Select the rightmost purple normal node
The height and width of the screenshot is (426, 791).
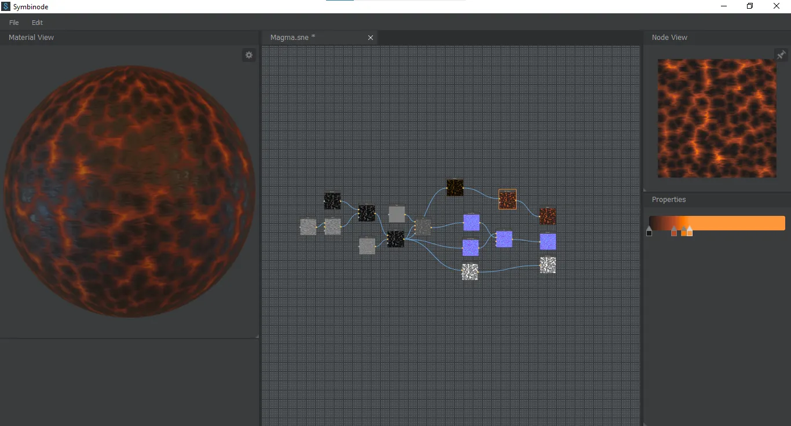tap(548, 241)
